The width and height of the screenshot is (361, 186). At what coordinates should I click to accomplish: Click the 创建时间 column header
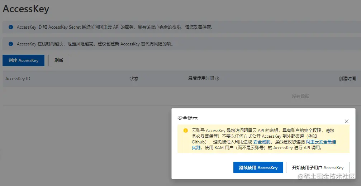[x=347, y=79]
